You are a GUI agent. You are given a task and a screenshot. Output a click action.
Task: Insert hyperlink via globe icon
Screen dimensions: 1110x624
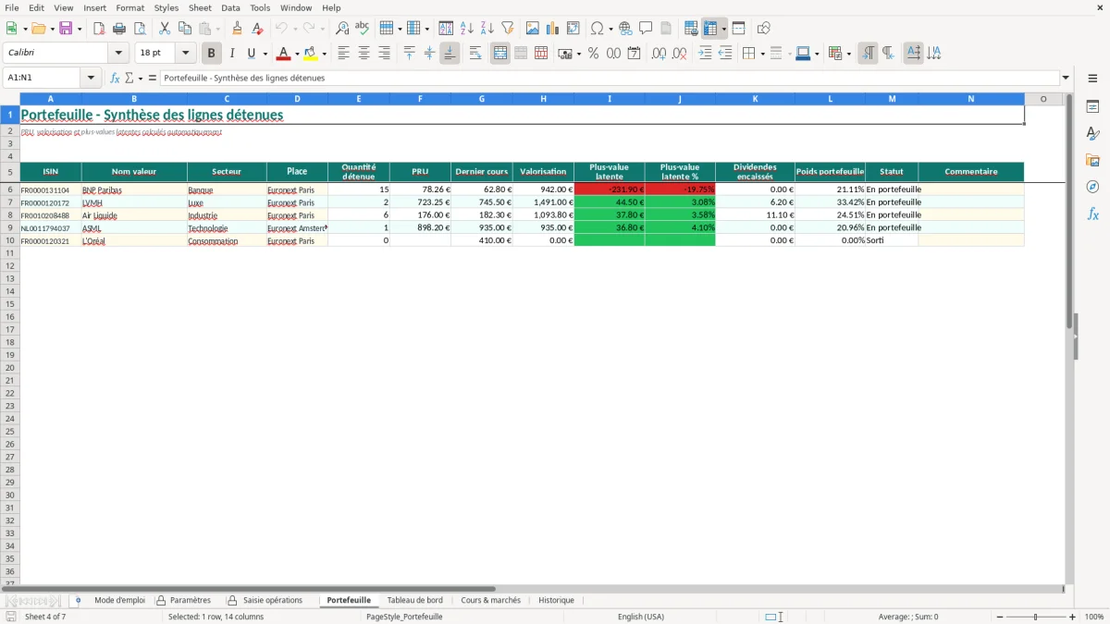coord(625,29)
